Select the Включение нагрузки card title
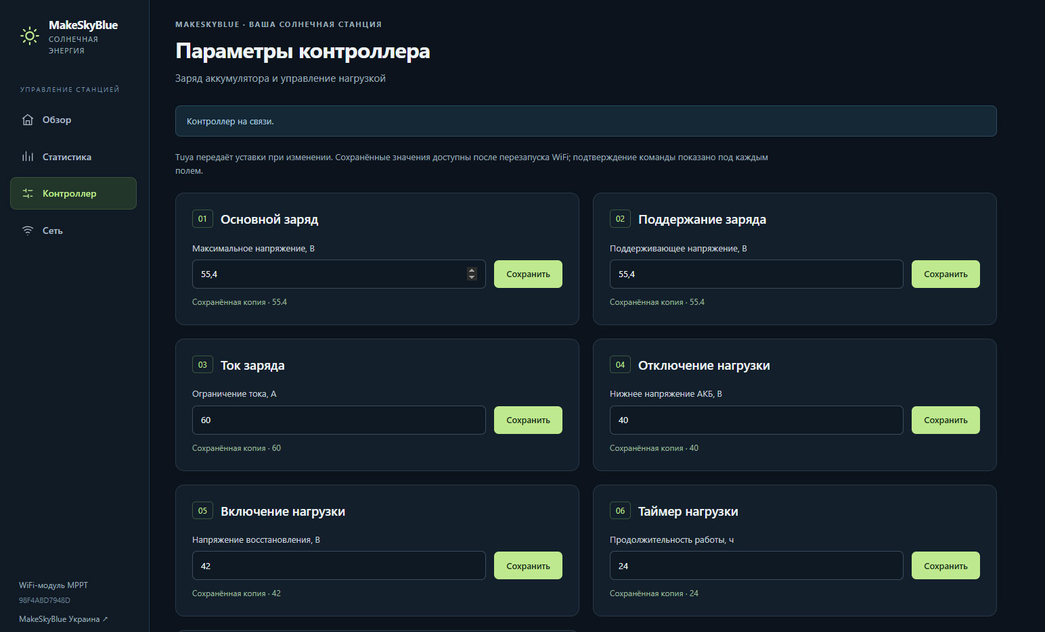This screenshot has height=632, width=1045. pyautogui.click(x=283, y=512)
